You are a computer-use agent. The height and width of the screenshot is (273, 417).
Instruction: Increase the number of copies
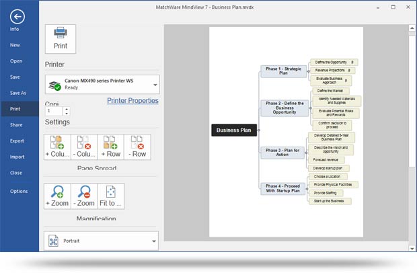click(x=67, y=109)
